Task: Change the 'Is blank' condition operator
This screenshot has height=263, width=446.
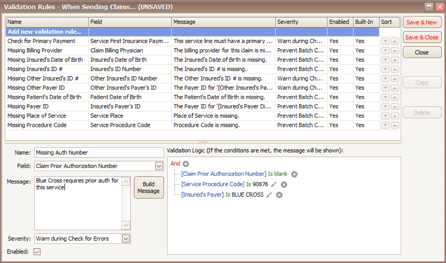Action: [x=277, y=174]
